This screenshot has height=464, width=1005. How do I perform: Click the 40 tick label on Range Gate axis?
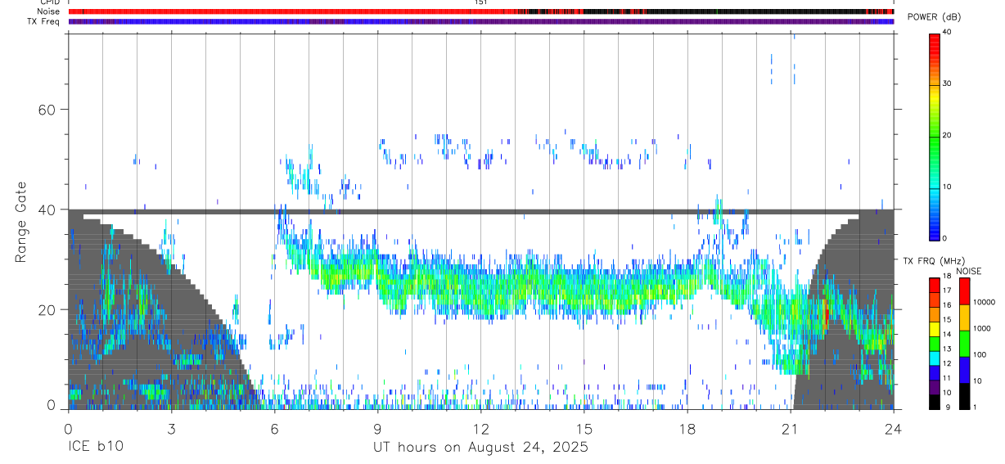point(47,209)
